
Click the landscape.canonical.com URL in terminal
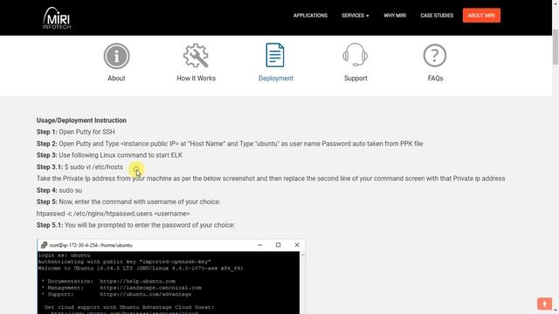tap(150, 288)
